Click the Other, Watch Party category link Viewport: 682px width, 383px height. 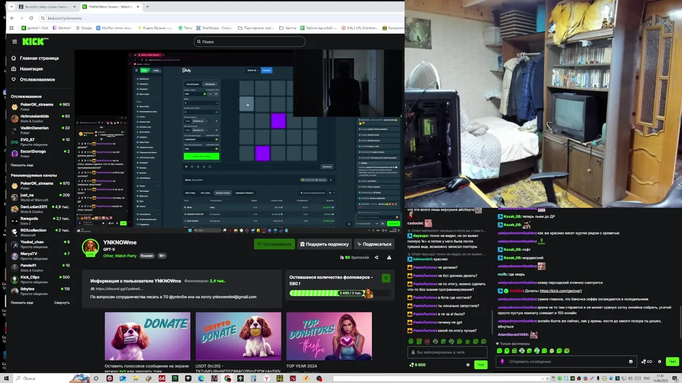click(120, 256)
